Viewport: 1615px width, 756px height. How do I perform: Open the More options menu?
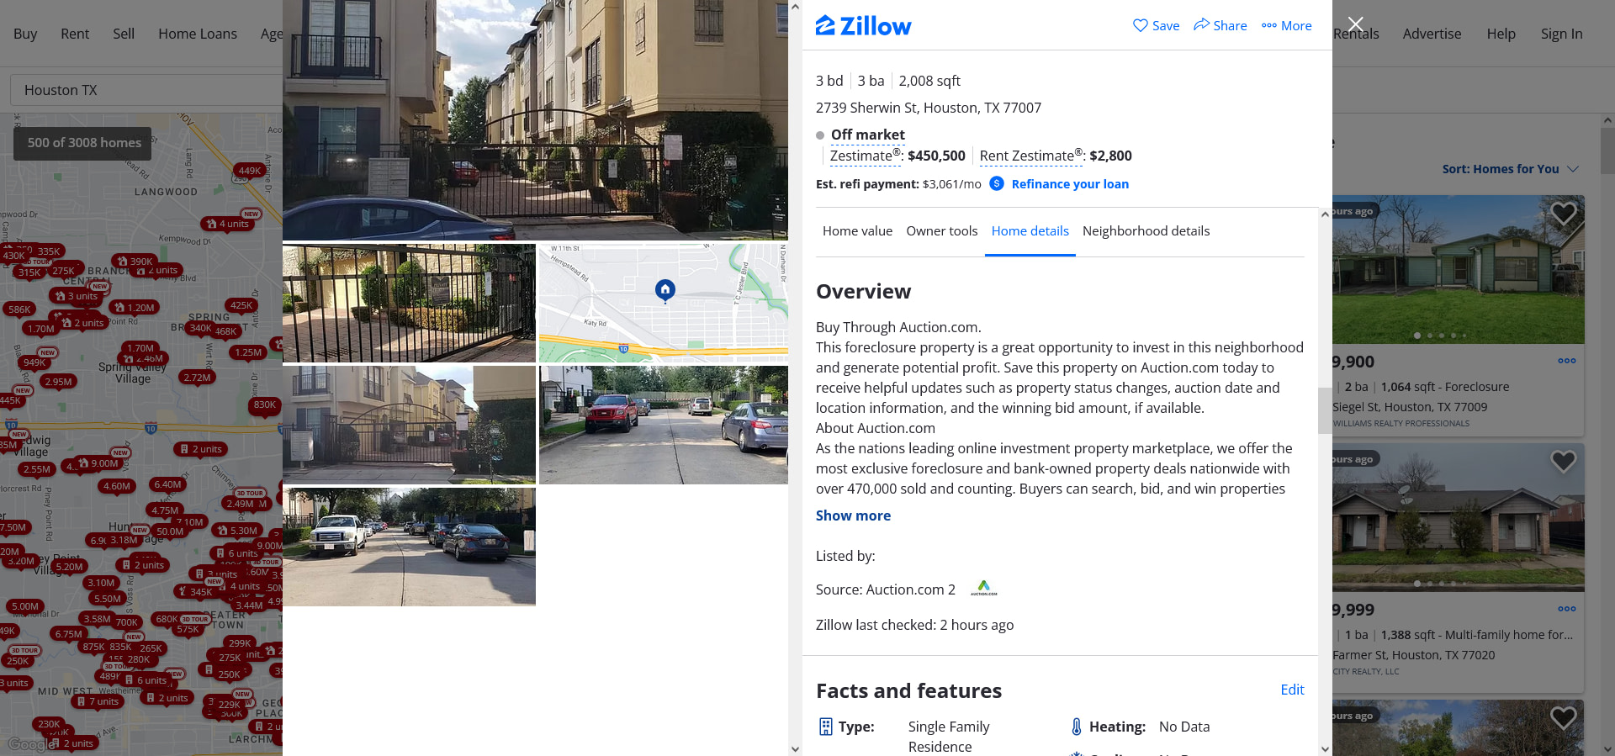pyautogui.click(x=1286, y=26)
